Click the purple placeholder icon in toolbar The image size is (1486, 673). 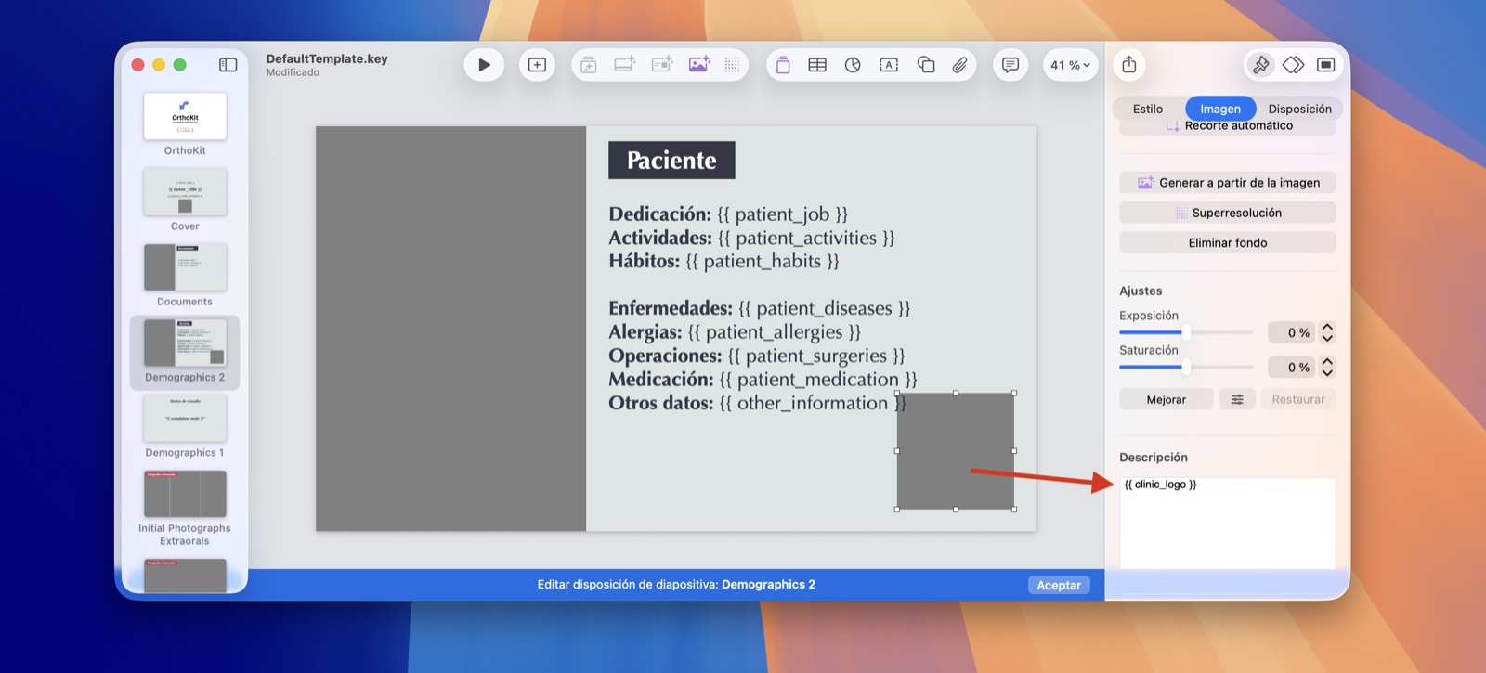click(783, 65)
